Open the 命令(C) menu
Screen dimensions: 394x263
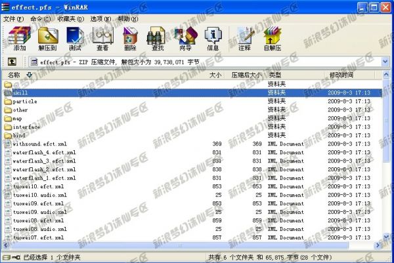click(41, 19)
